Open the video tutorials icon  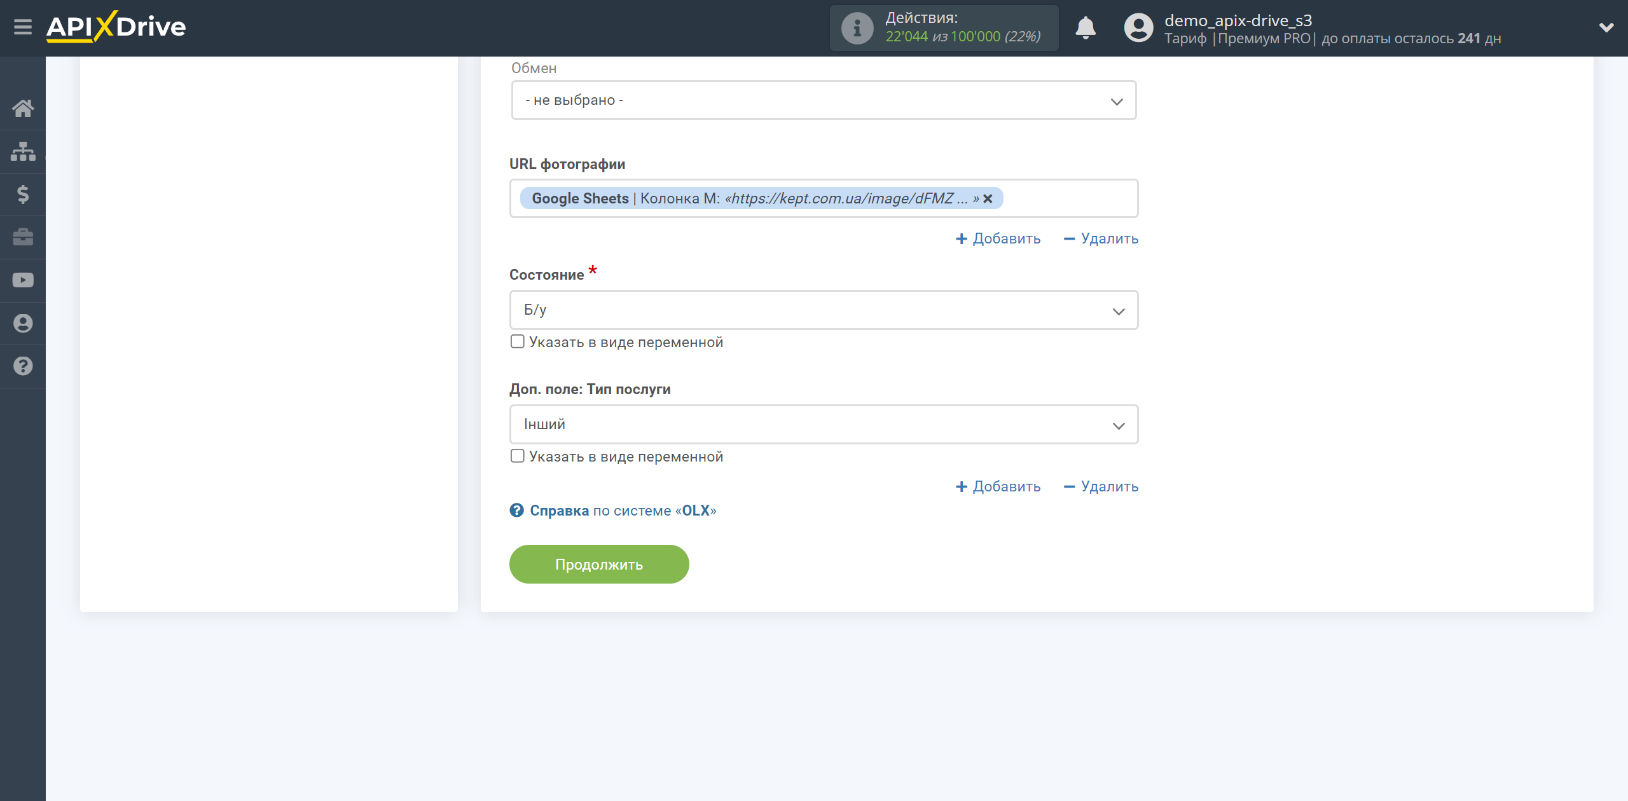coord(23,280)
